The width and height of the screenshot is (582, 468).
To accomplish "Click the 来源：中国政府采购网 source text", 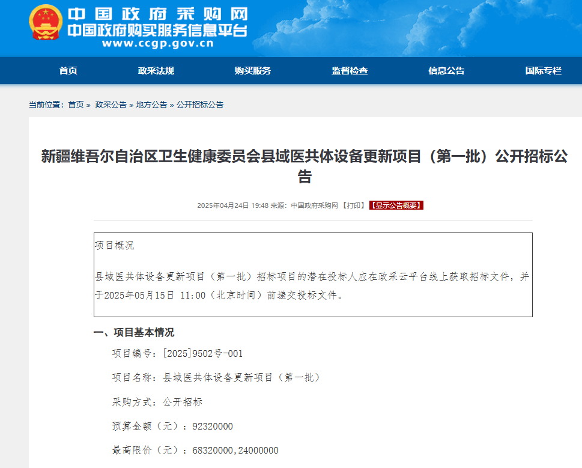I will click(305, 205).
